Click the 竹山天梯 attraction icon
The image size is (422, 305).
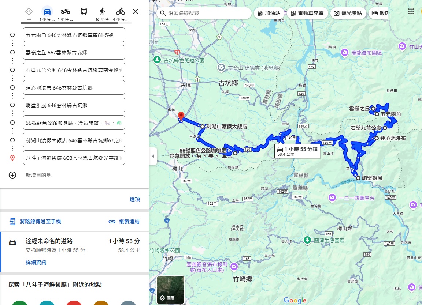pyautogui.click(x=402, y=46)
